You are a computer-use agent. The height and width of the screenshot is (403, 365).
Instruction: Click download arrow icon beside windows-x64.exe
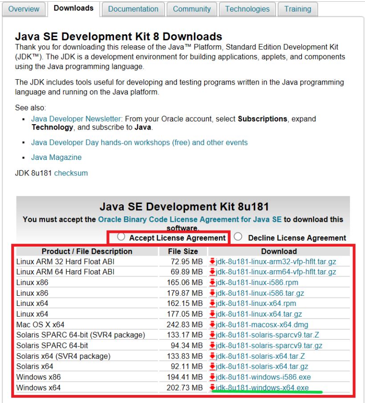[212, 387]
